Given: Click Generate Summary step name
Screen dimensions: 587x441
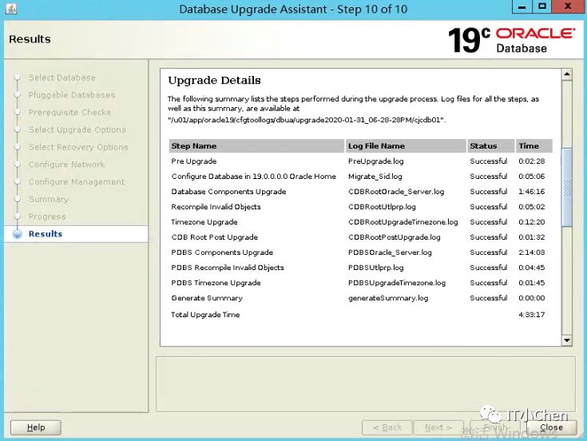Looking at the screenshot, I should [x=207, y=298].
